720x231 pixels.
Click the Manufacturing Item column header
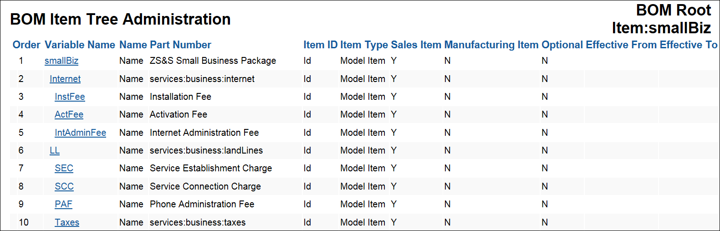pyautogui.click(x=491, y=45)
